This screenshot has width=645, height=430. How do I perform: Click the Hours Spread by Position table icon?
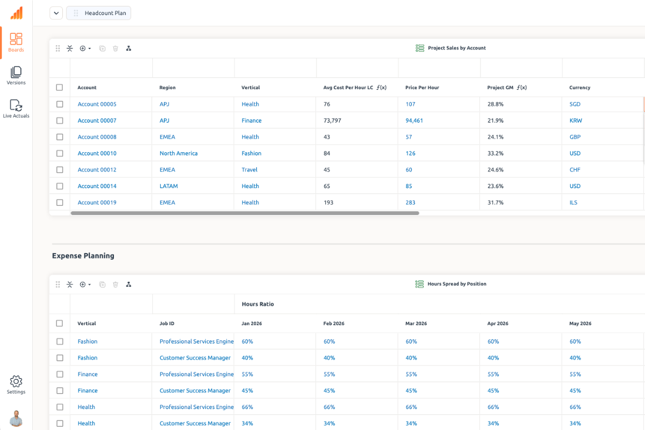pos(420,284)
